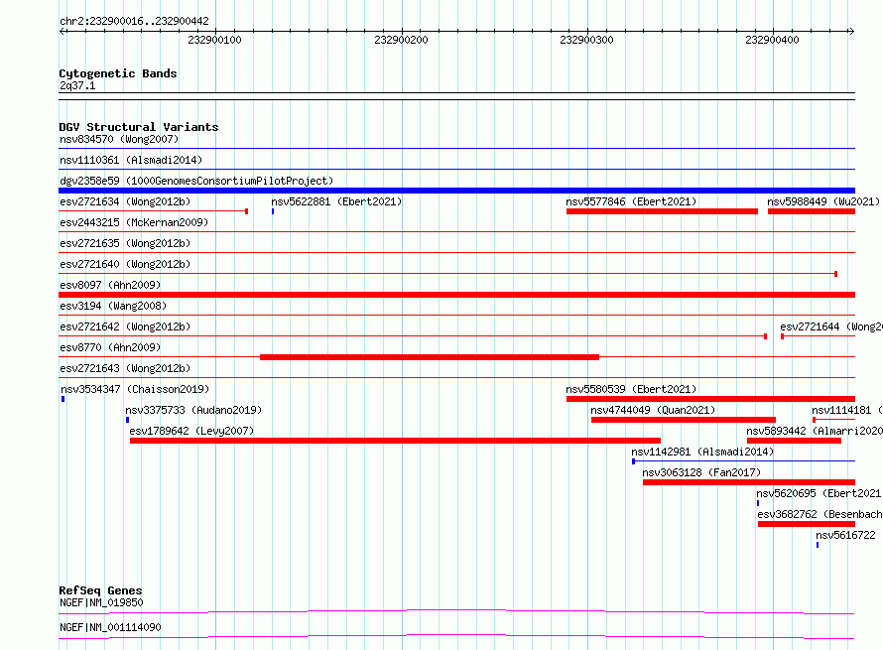Select the Cytogenetic Bands track heading
The height and width of the screenshot is (650, 883).
pyautogui.click(x=118, y=73)
